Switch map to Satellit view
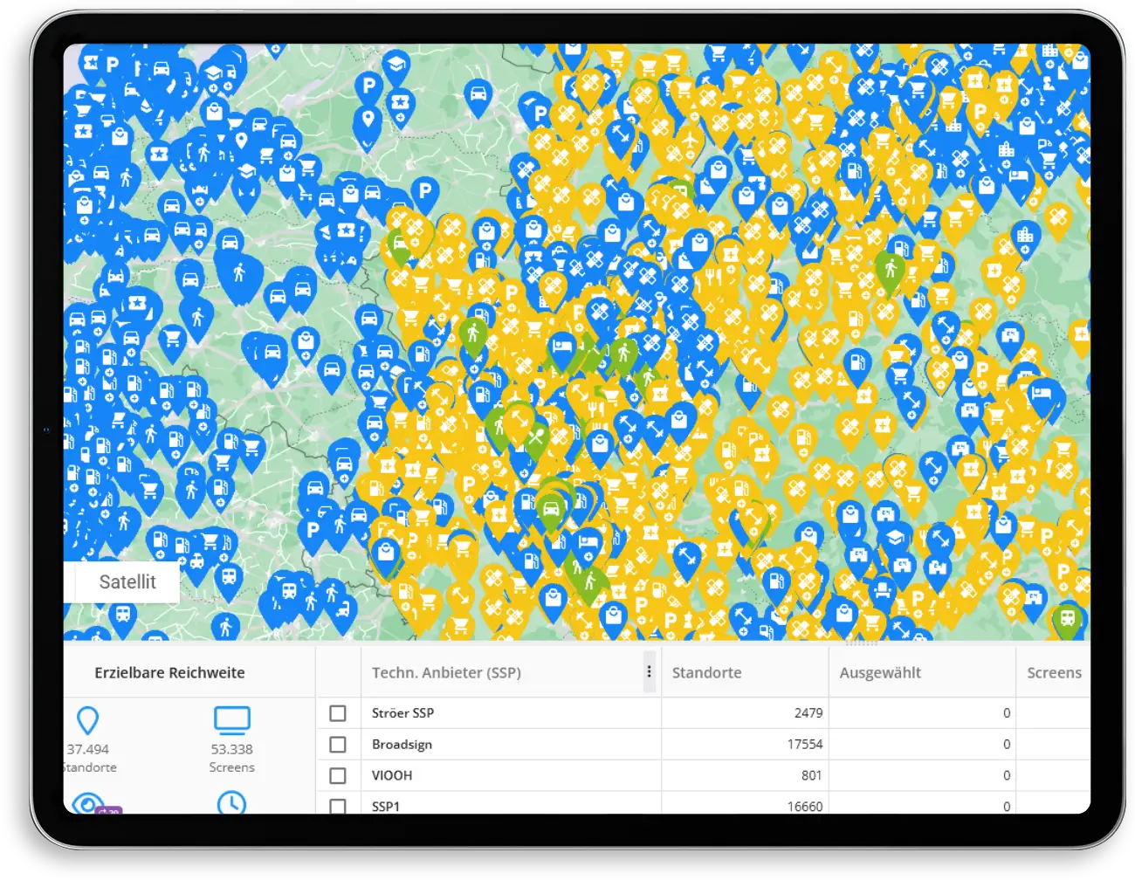The image size is (1135, 880). tap(127, 582)
